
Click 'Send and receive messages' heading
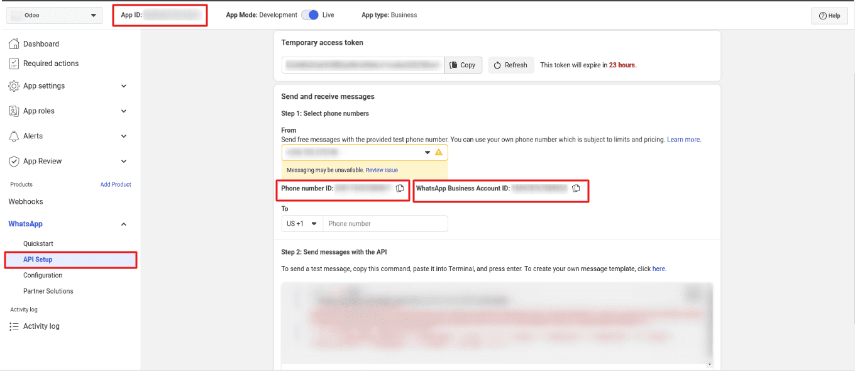328,97
